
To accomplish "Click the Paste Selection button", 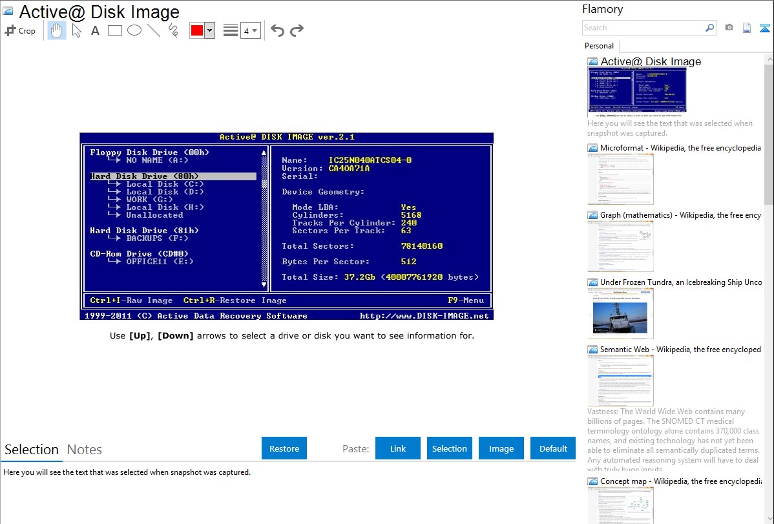I will tap(449, 448).
